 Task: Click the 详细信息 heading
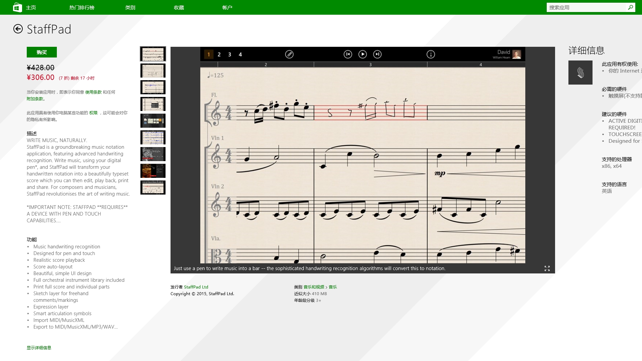(x=586, y=50)
